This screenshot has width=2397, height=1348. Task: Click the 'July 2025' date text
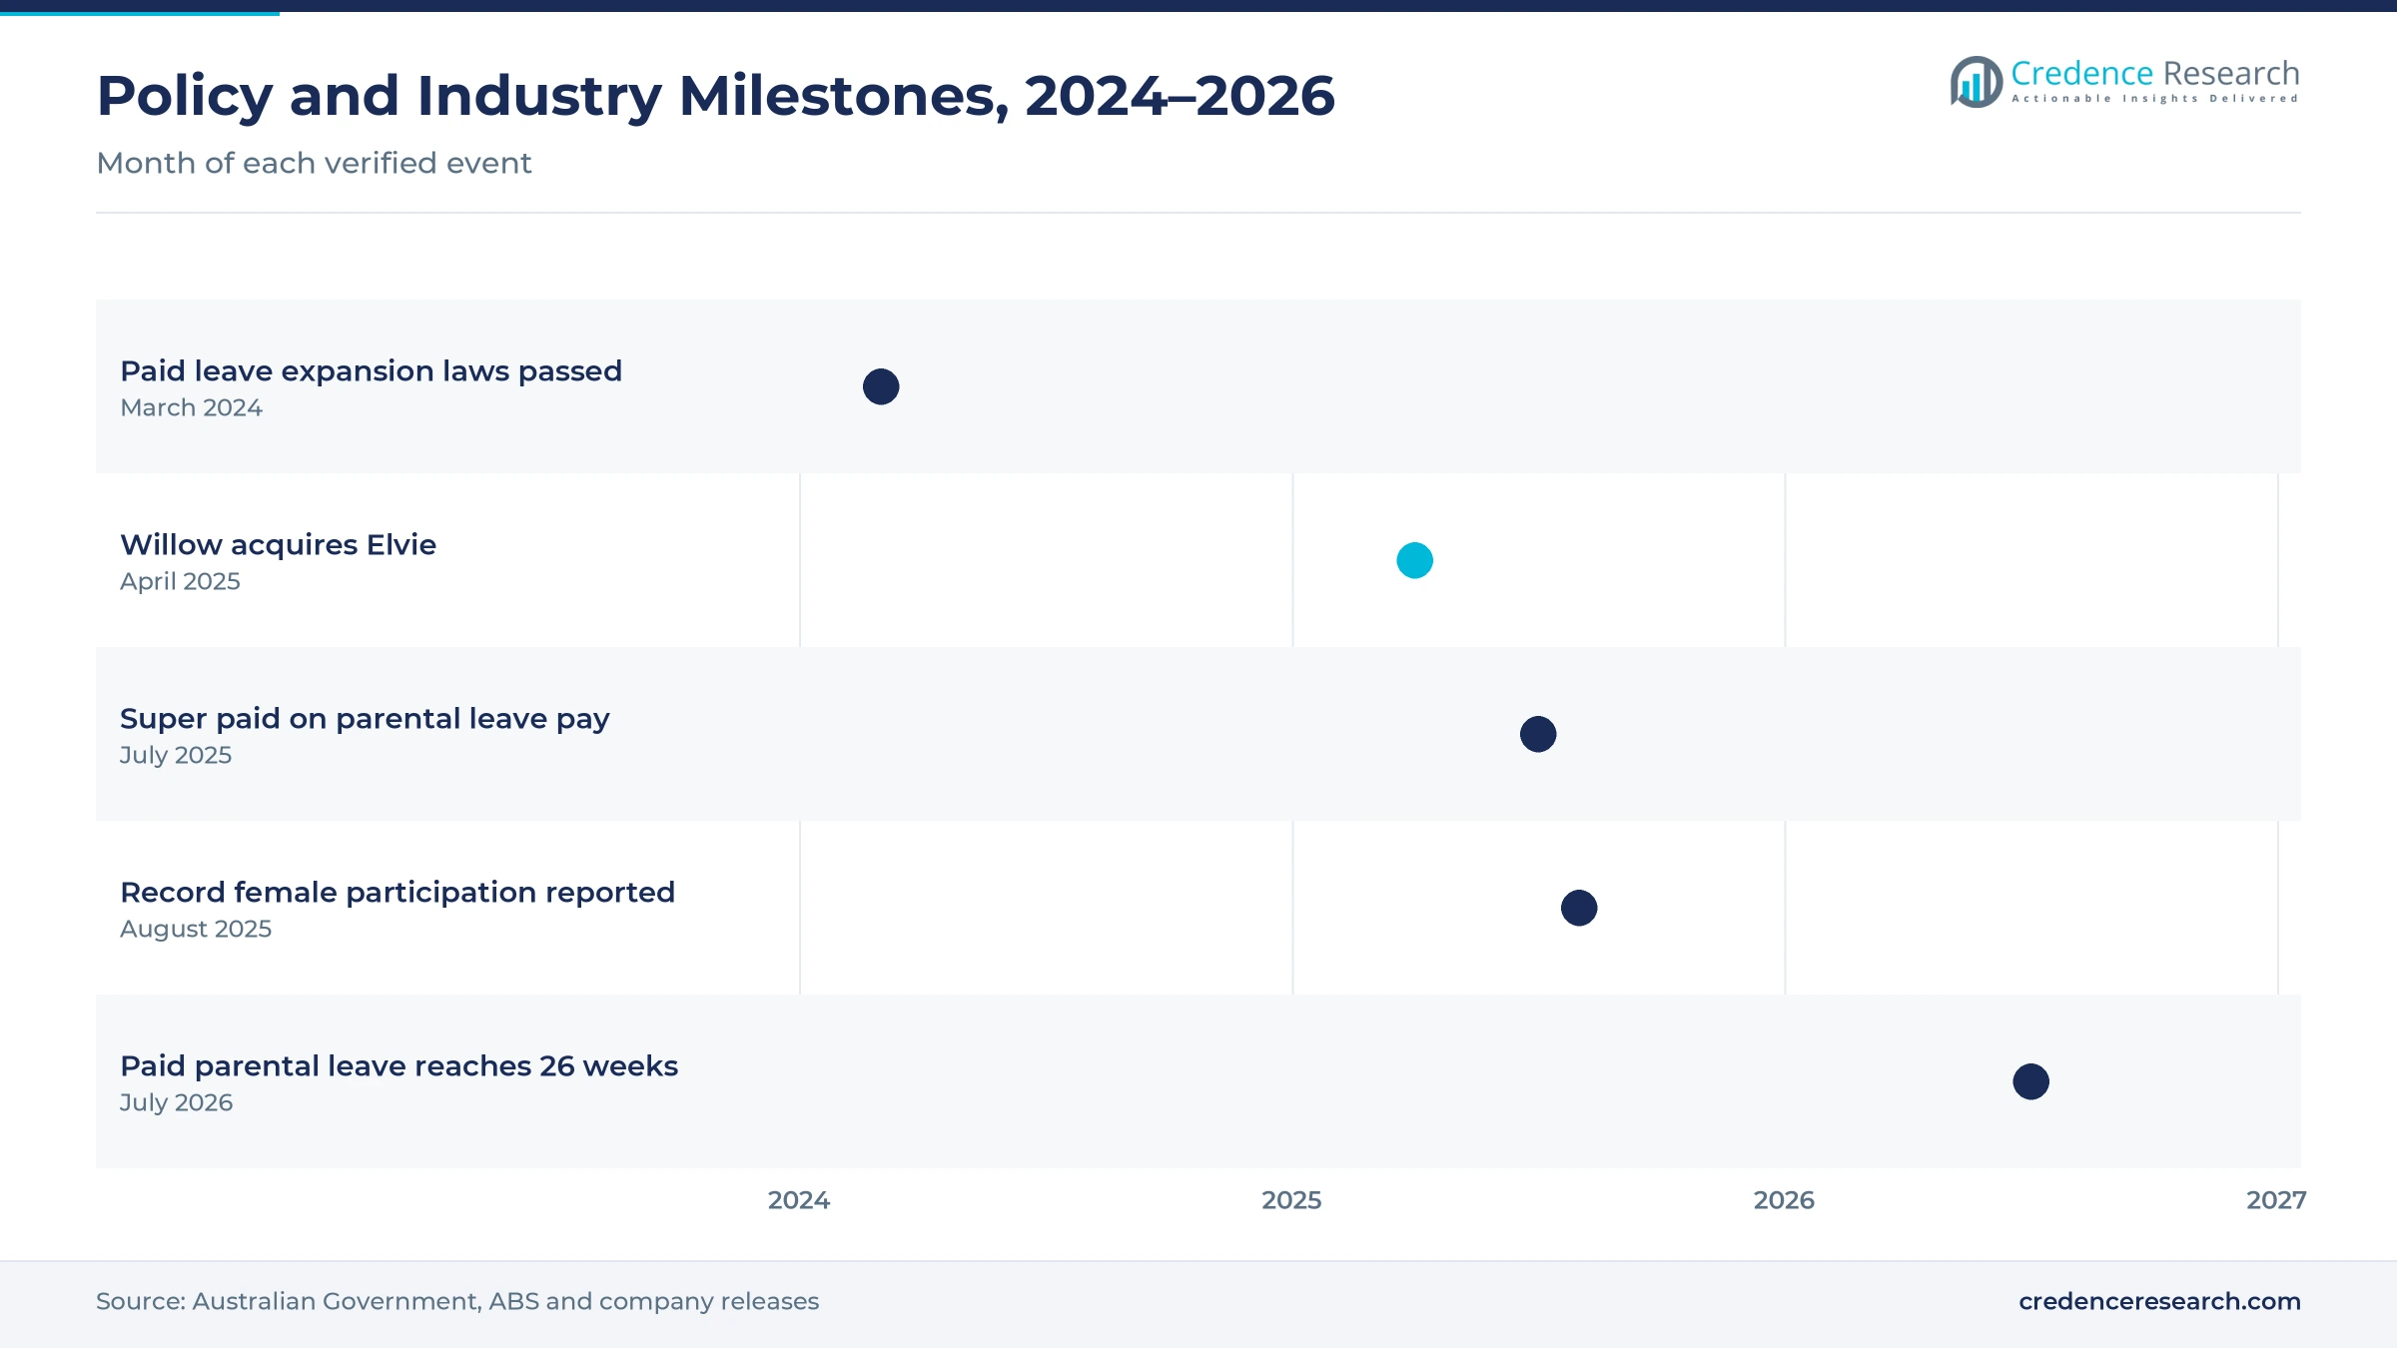[176, 755]
